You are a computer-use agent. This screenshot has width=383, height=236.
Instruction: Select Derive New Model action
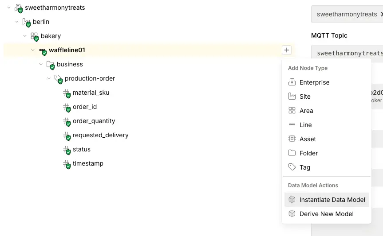pyautogui.click(x=327, y=214)
